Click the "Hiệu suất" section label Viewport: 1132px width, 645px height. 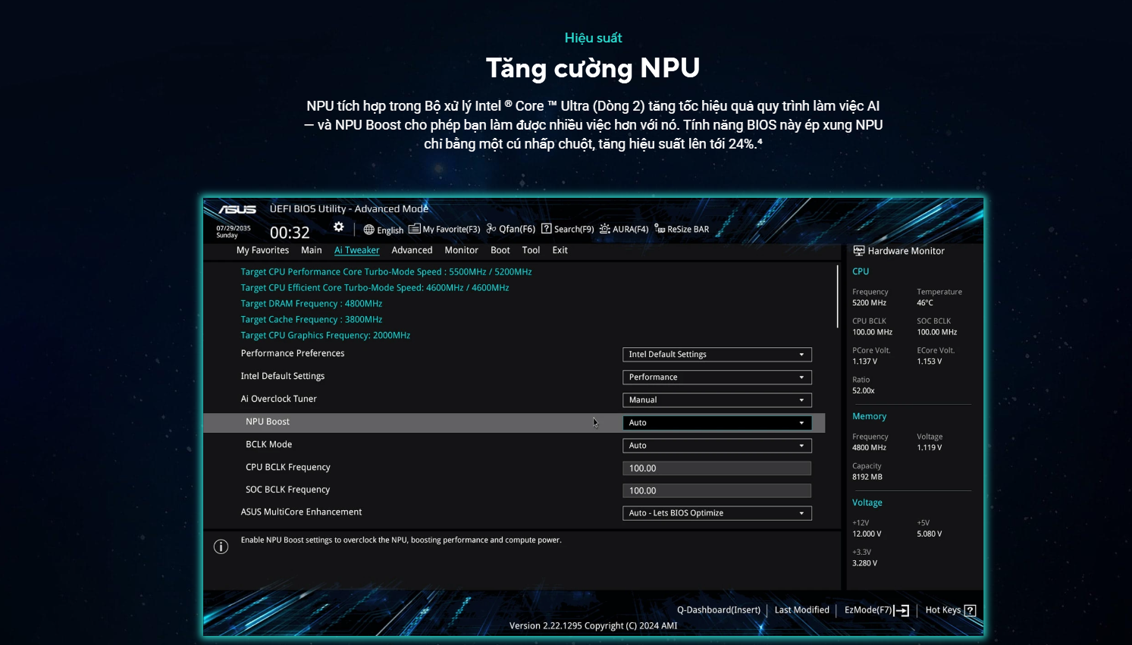tap(593, 38)
